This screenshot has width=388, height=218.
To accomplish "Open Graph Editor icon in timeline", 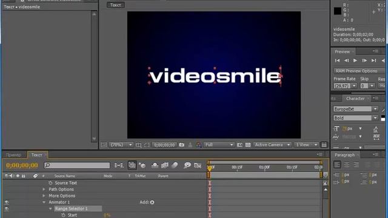I will click(198, 165).
